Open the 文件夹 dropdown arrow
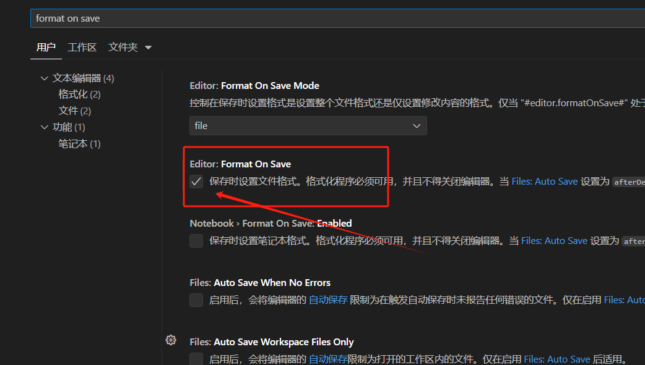The height and width of the screenshot is (365, 645). 149,48
